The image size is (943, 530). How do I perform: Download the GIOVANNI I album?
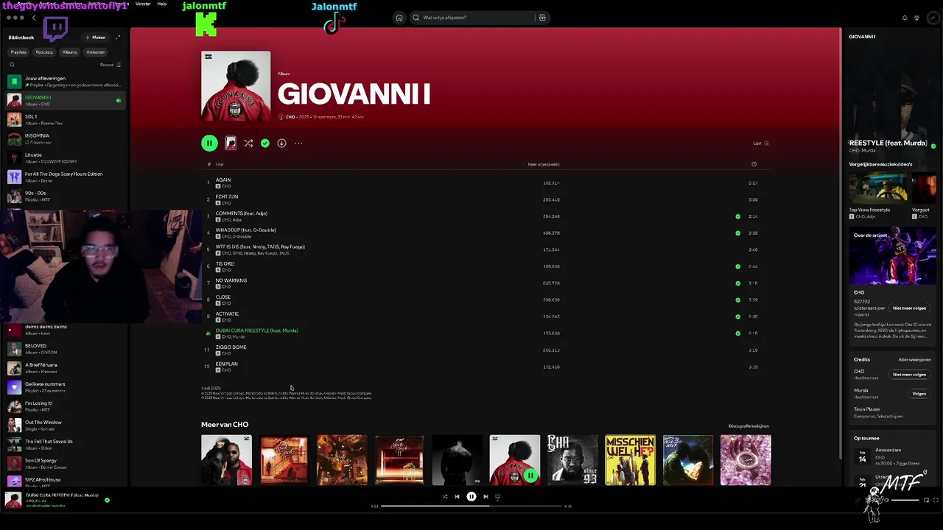(x=281, y=144)
